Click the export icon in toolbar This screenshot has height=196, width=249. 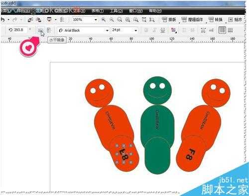click(x=38, y=20)
